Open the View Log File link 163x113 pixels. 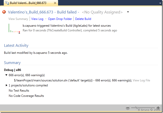[x=141, y=80]
